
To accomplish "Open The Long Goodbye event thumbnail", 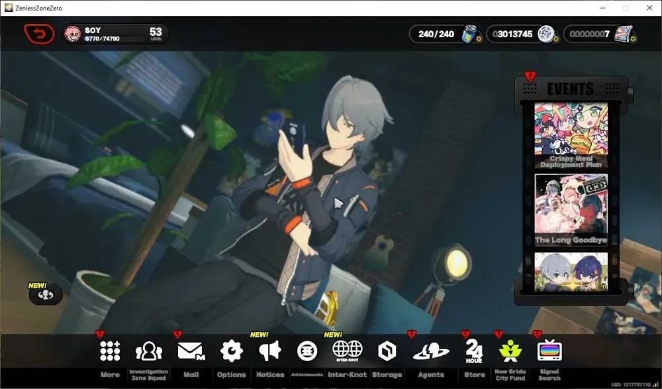I will point(571,209).
